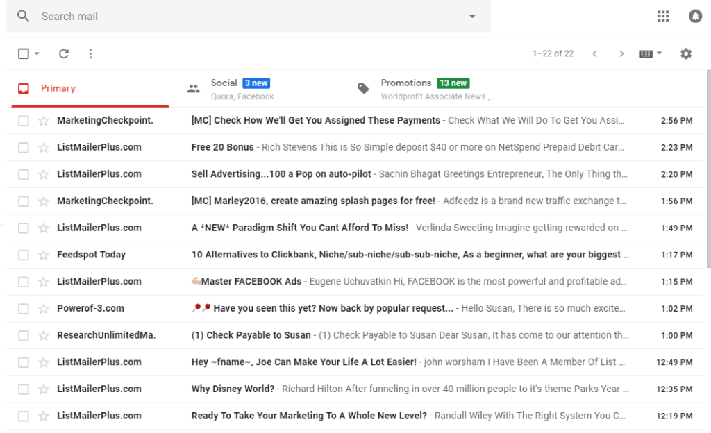The width and height of the screenshot is (711, 433).
Task: Star the Feedspot Today email
Action: (44, 255)
